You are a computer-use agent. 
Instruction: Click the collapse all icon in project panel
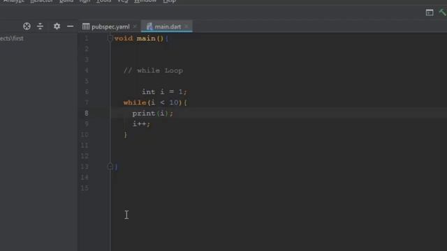click(41, 26)
